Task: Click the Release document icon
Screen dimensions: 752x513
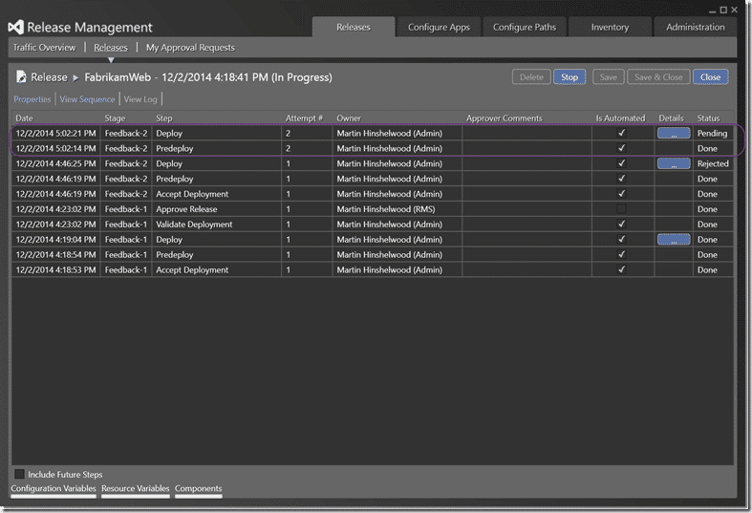Action: (x=21, y=76)
